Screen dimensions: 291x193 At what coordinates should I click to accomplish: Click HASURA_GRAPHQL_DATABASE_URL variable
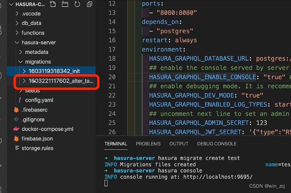click(199, 59)
